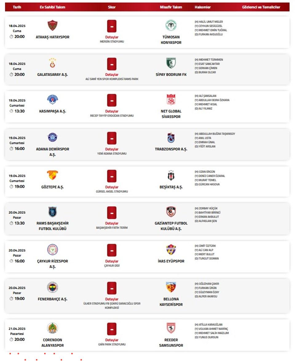Screen dimensions: 295x361
Task: Click the Tarih column header
Action: (17, 7)
